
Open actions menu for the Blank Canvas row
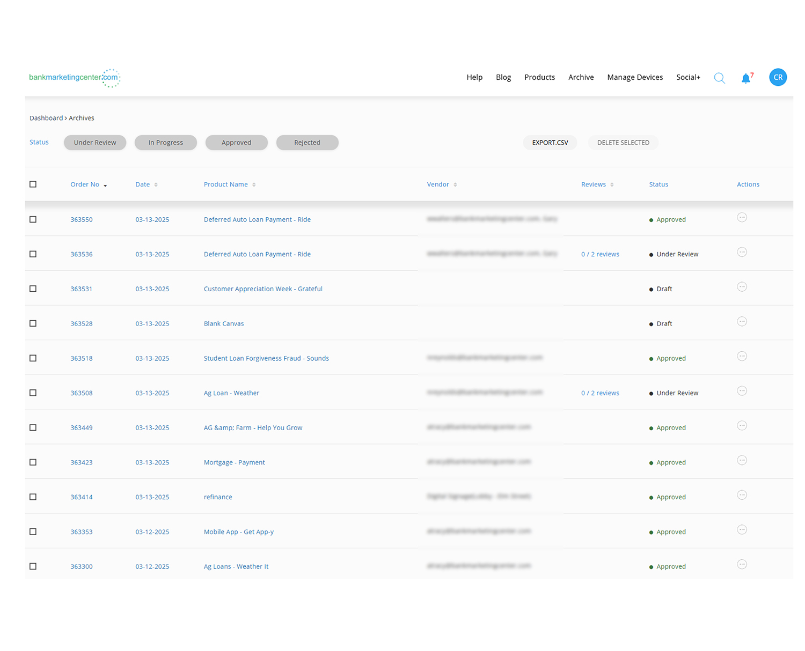pyautogui.click(x=742, y=321)
